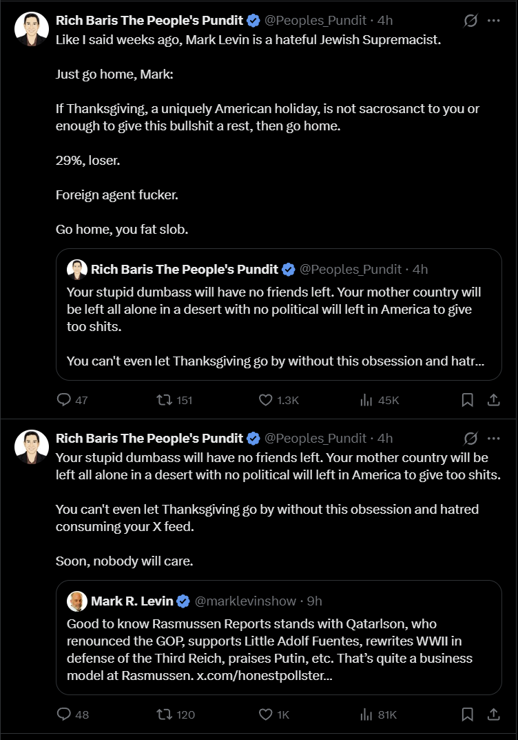Open Rich Baris avatar on first post
Screen dimensions: 518x740
(32, 29)
